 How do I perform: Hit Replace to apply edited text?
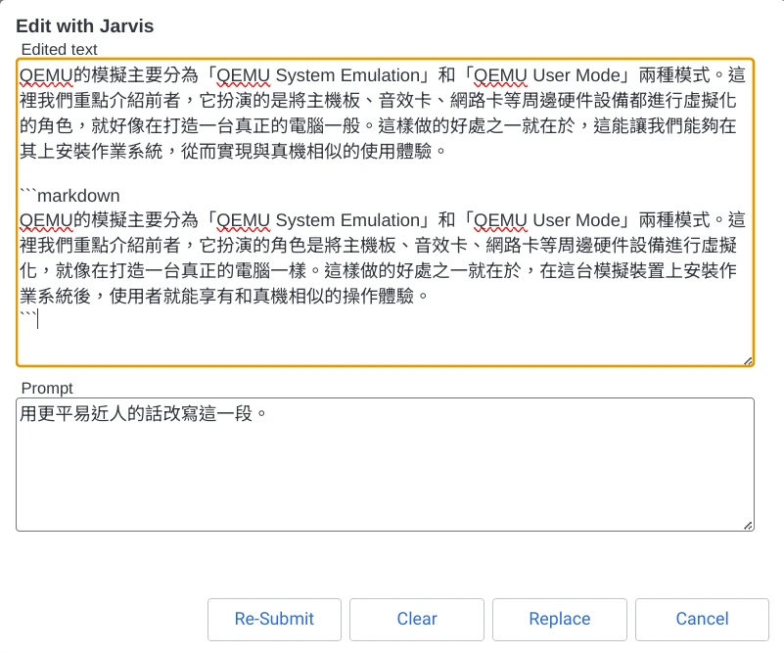(559, 619)
